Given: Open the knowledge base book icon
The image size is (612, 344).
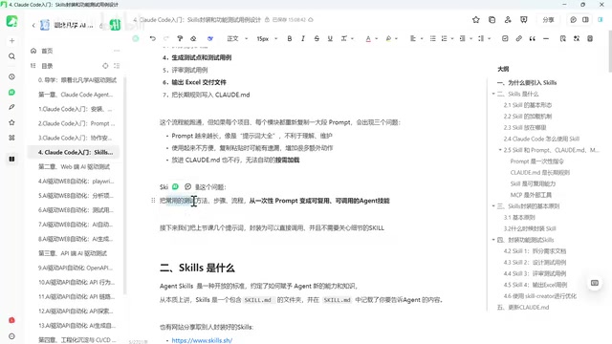Looking at the screenshot, I should [12, 160].
